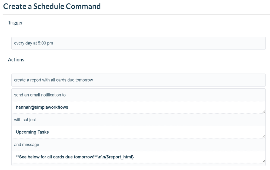The width and height of the screenshot is (270, 170).
Task: Click the divider line under the title
Action: (x=136, y=15)
